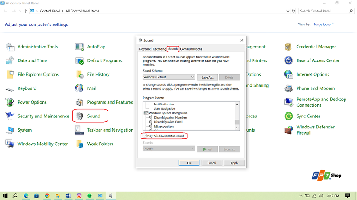The height and width of the screenshot is (200, 357).
Task: Click Control Panel in breadcrumb path
Action: tap(50, 11)
